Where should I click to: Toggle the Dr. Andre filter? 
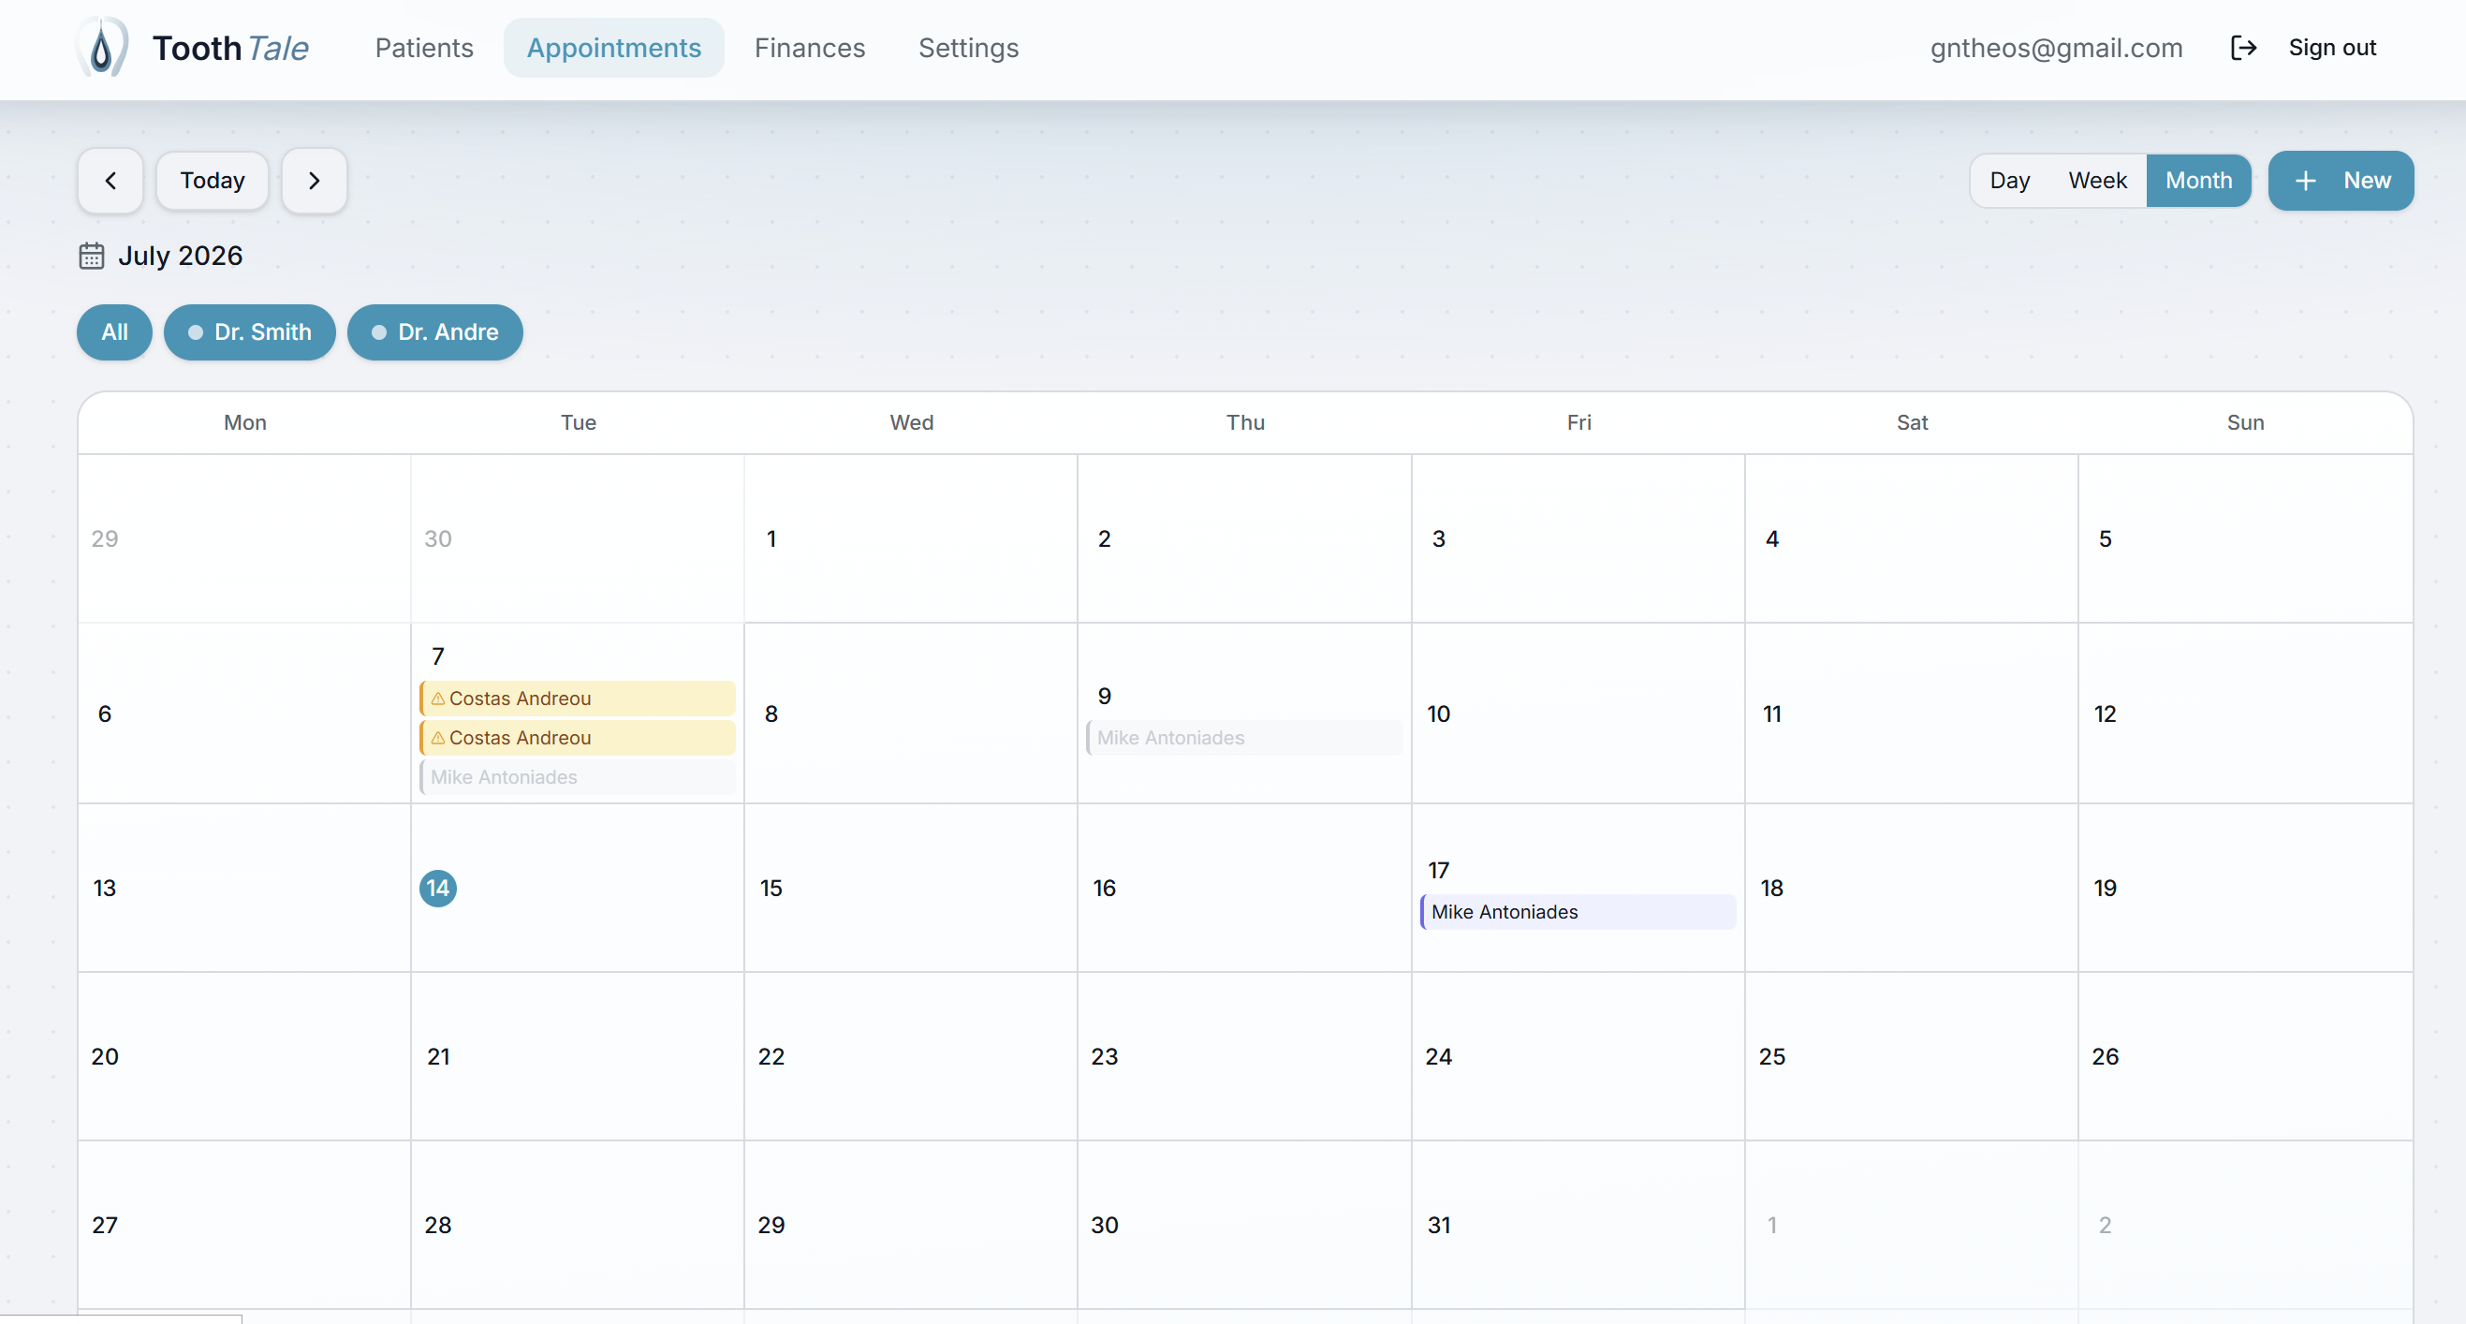click(435, 332)
